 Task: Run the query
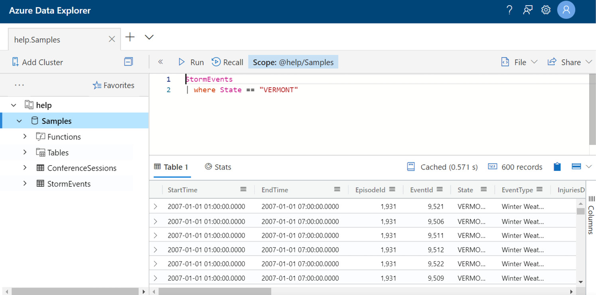point(191,62)
